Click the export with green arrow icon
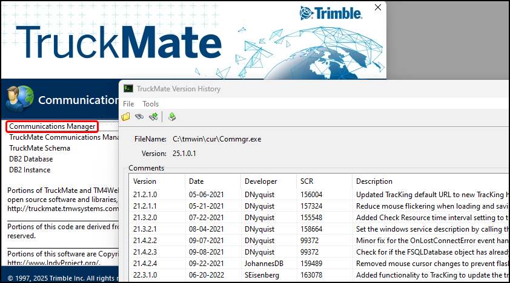 [172, 117]
